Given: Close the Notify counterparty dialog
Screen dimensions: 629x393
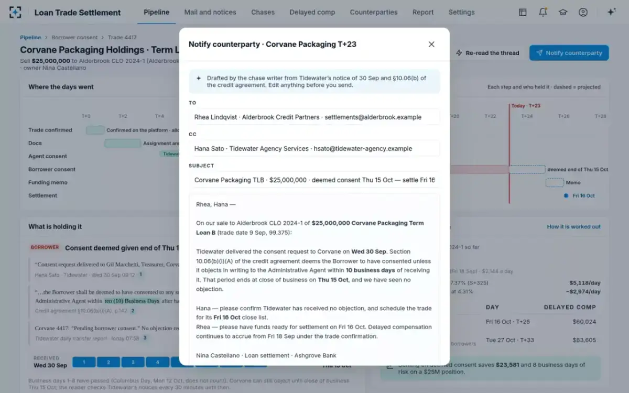Looking at the screenshot, I should (431, 45).
